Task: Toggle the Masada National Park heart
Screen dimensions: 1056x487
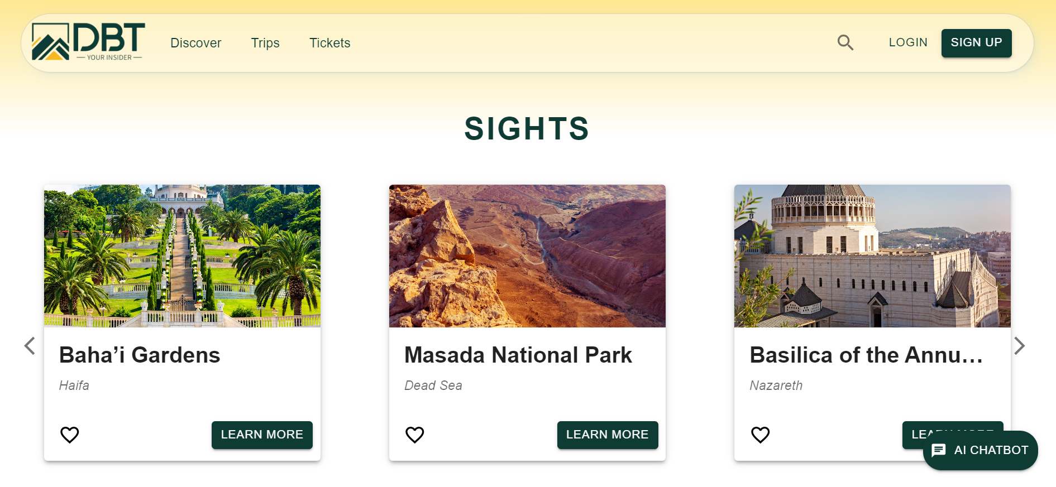Action: click(x=415, y=435)
